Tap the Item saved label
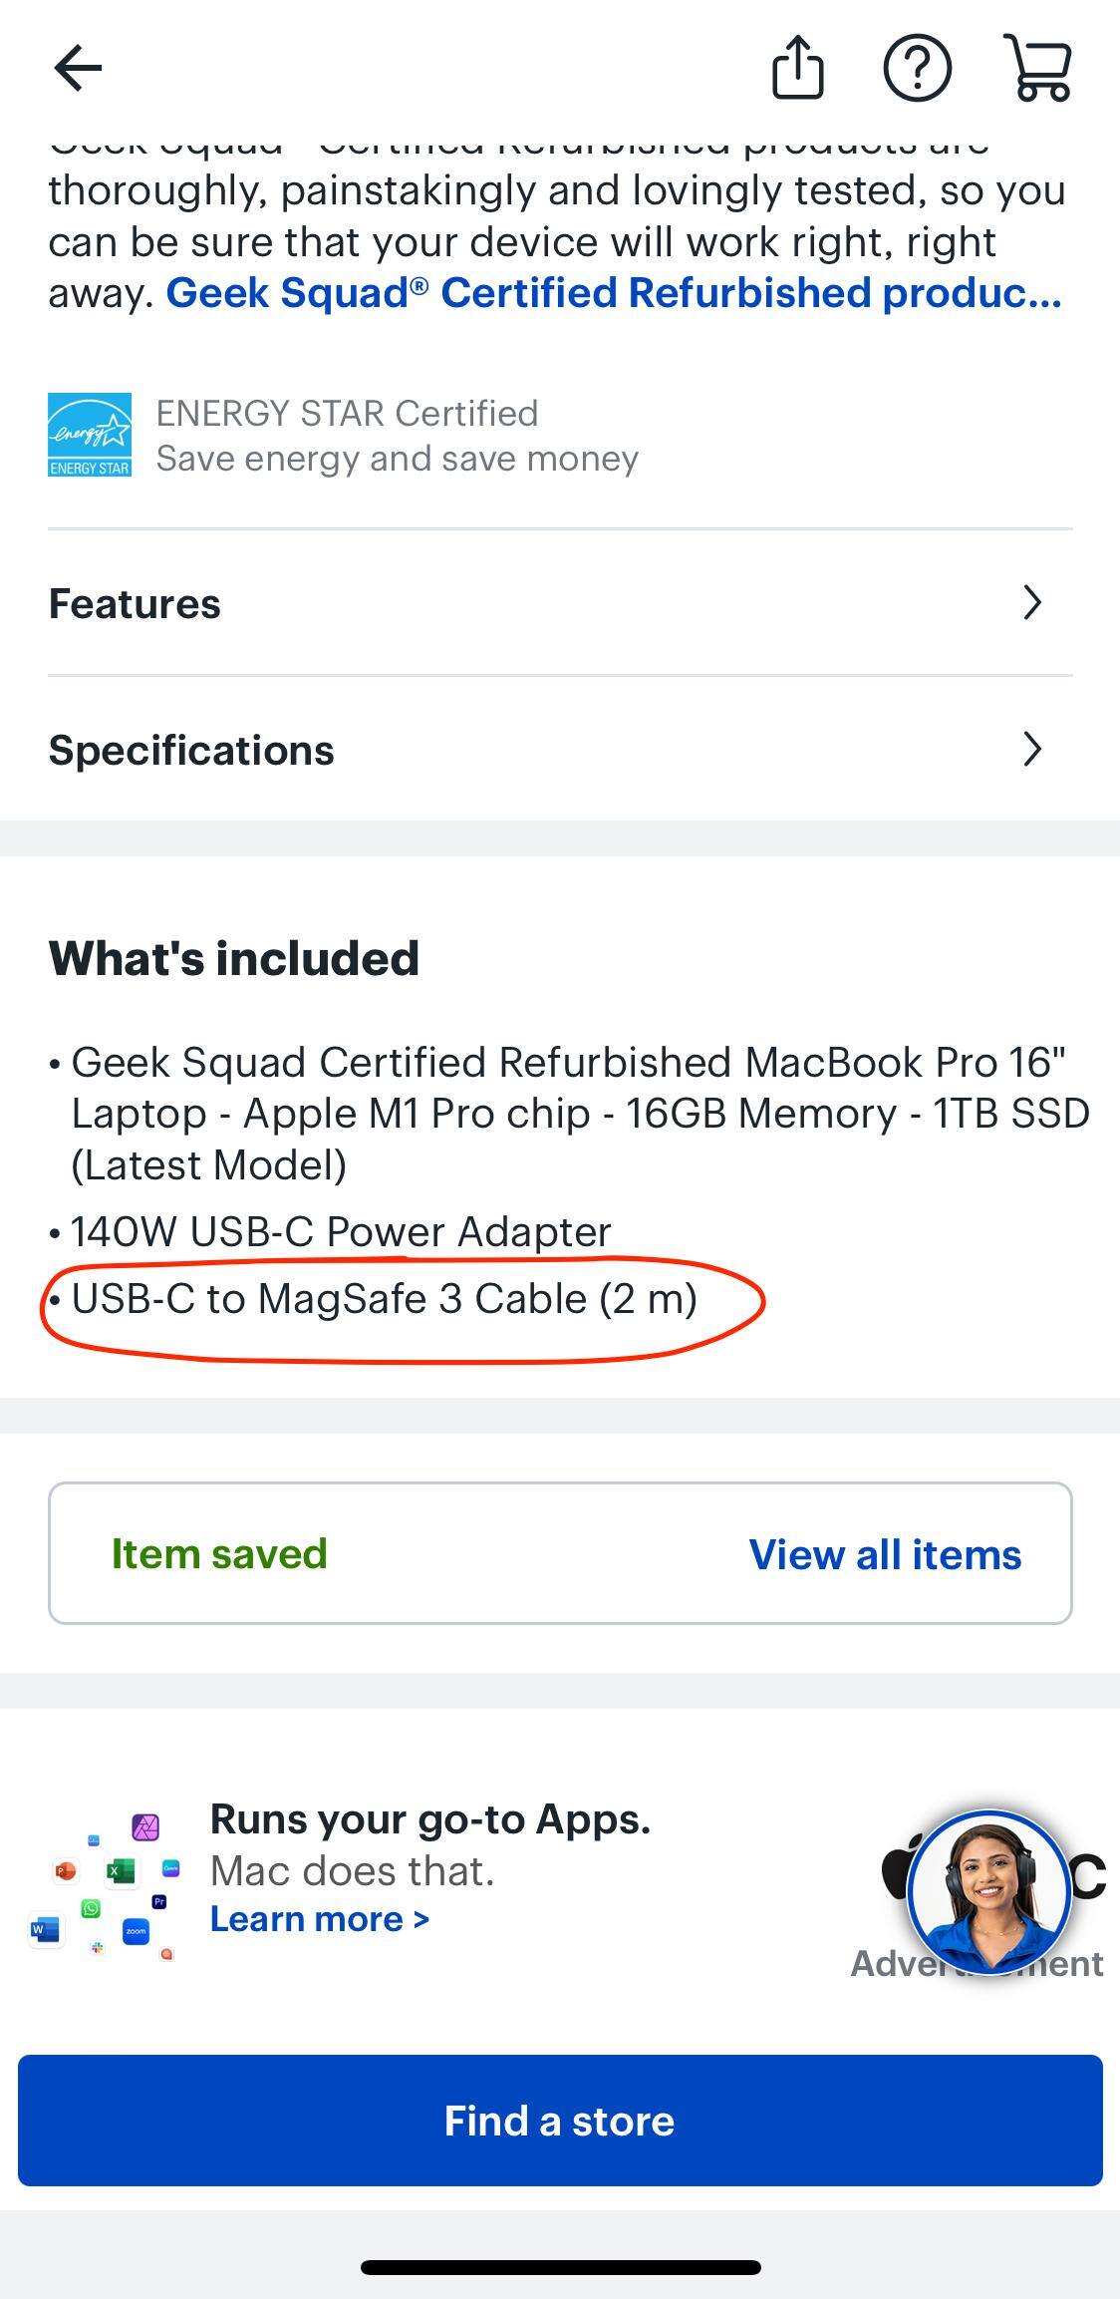 coord(219,1553)
